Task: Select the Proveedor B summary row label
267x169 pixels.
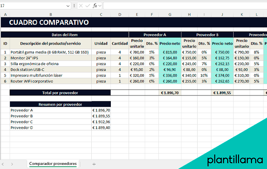Action: [x=51, y=116]
